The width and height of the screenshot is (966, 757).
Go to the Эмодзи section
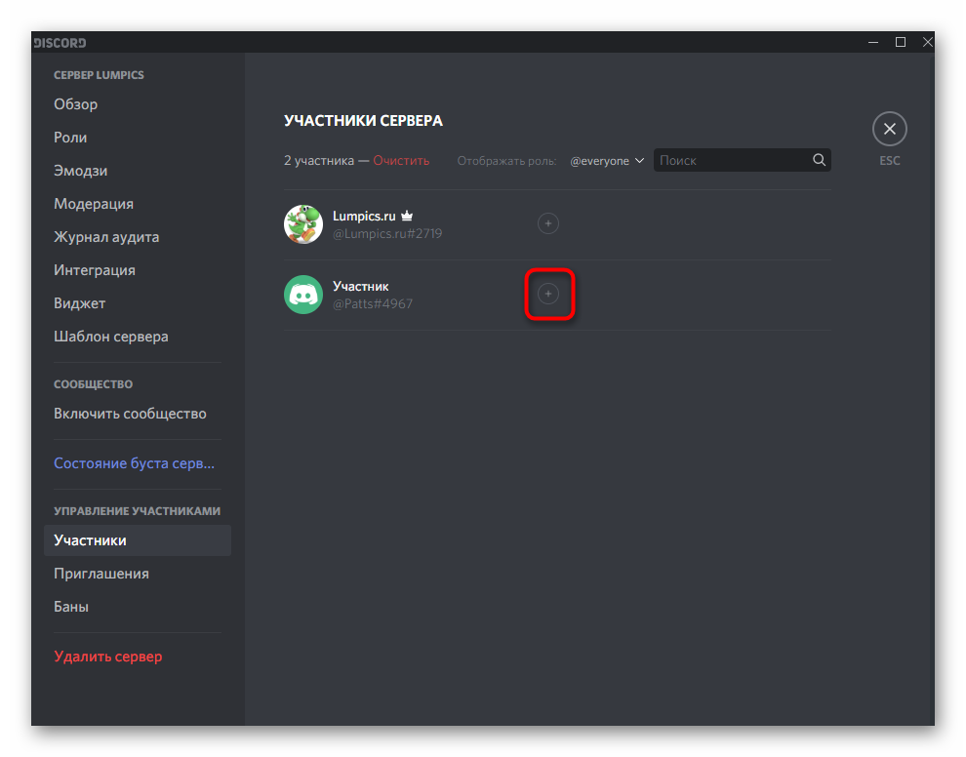[x=81, y=171]
